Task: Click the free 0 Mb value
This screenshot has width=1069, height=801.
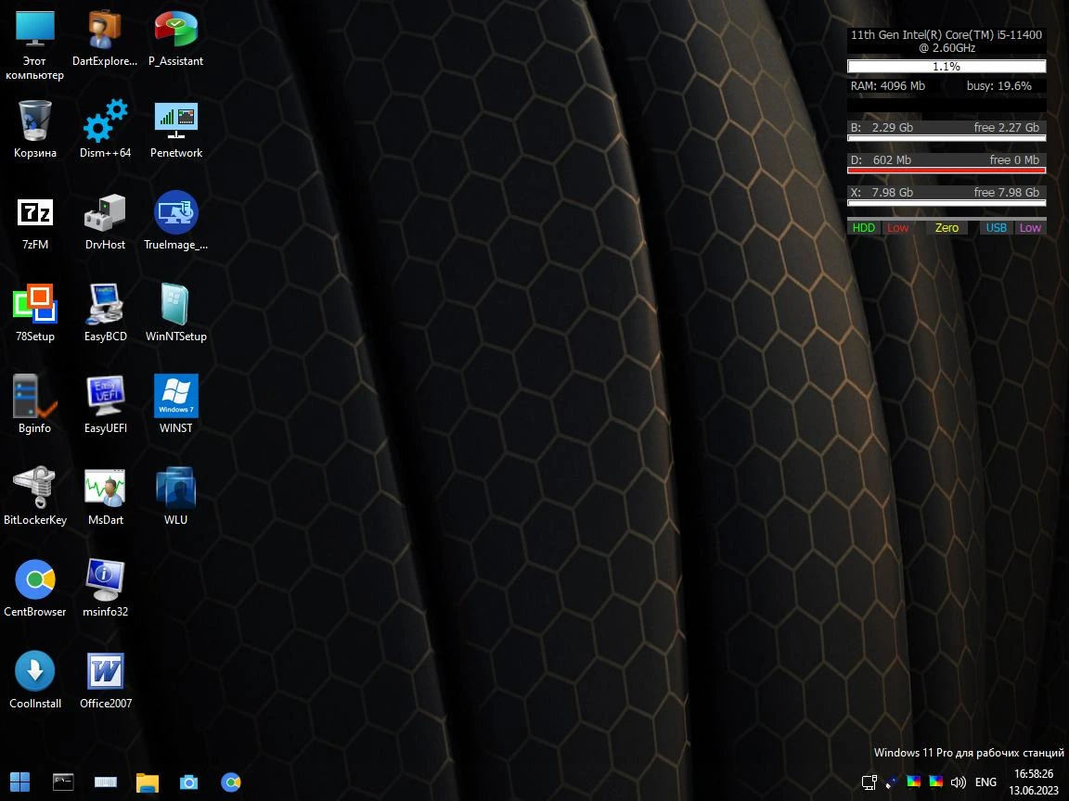Action: 1014,160
